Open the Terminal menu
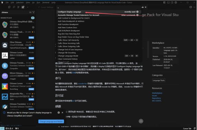 point(46,2)
